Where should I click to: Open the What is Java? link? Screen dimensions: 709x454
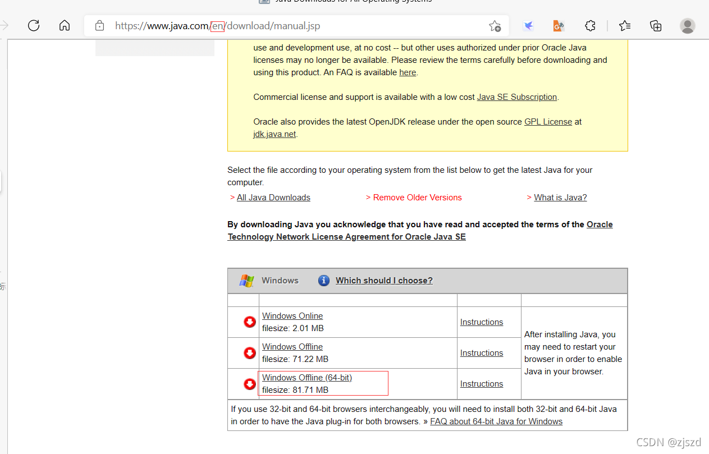pyautogui.click(x=560, y=198)
